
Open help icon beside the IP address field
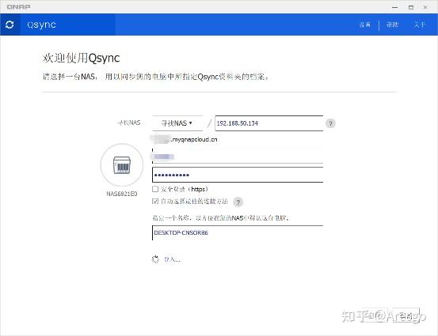[330, 123]
